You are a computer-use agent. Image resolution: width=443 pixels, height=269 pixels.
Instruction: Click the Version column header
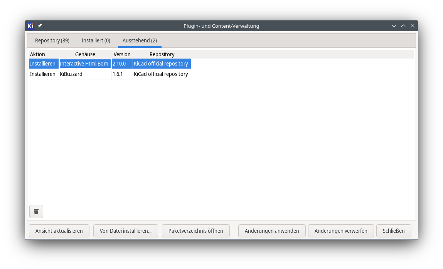point(122,54)
